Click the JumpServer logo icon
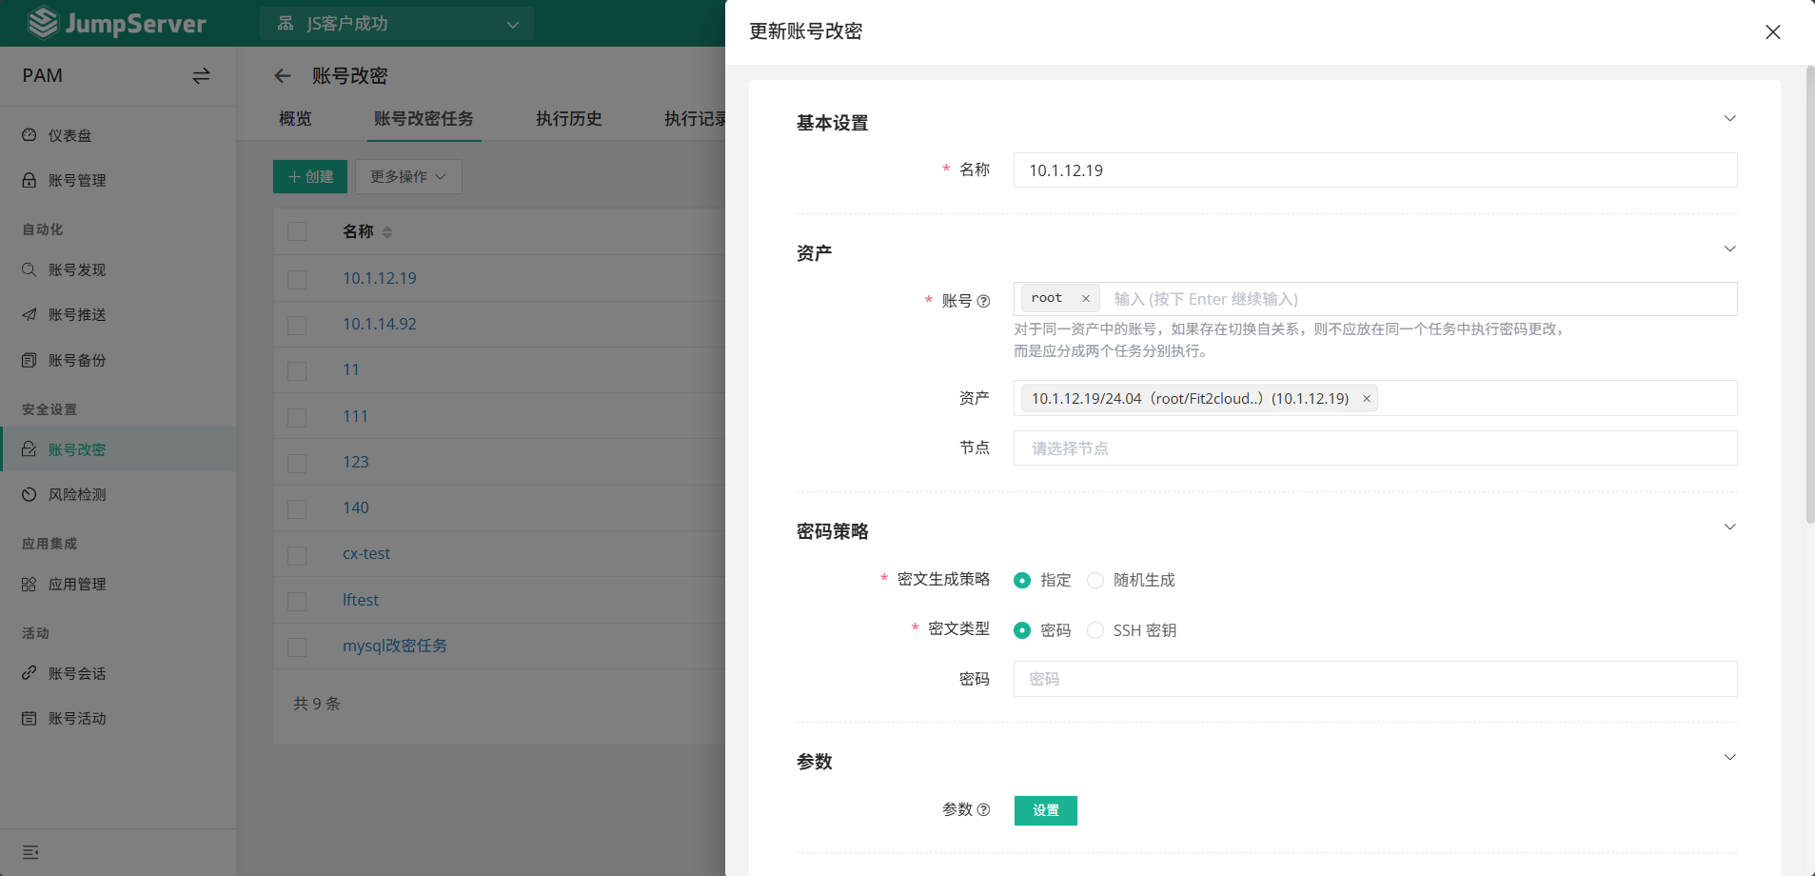The image size is (1815, 876). (44, 22)
